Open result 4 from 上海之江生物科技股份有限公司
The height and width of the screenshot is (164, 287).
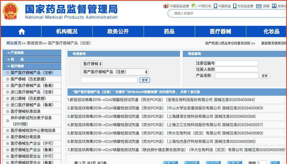point(165,125)
